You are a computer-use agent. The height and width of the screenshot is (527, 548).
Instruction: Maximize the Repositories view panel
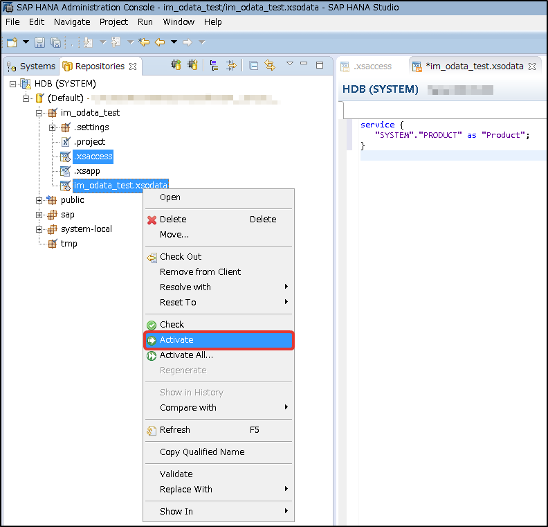click(x=320, y=65)
